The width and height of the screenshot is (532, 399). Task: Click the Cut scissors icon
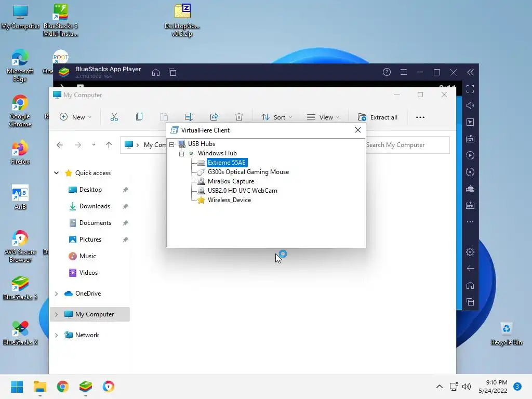pyautogui.click(x=114, y=117)
